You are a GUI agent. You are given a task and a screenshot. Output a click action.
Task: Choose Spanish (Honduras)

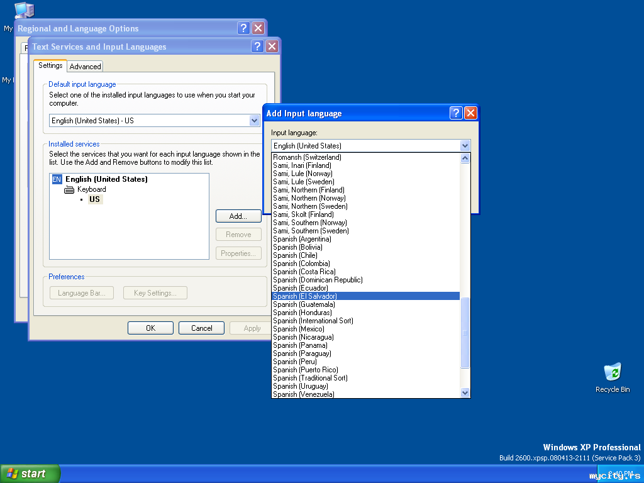point(365,313)
